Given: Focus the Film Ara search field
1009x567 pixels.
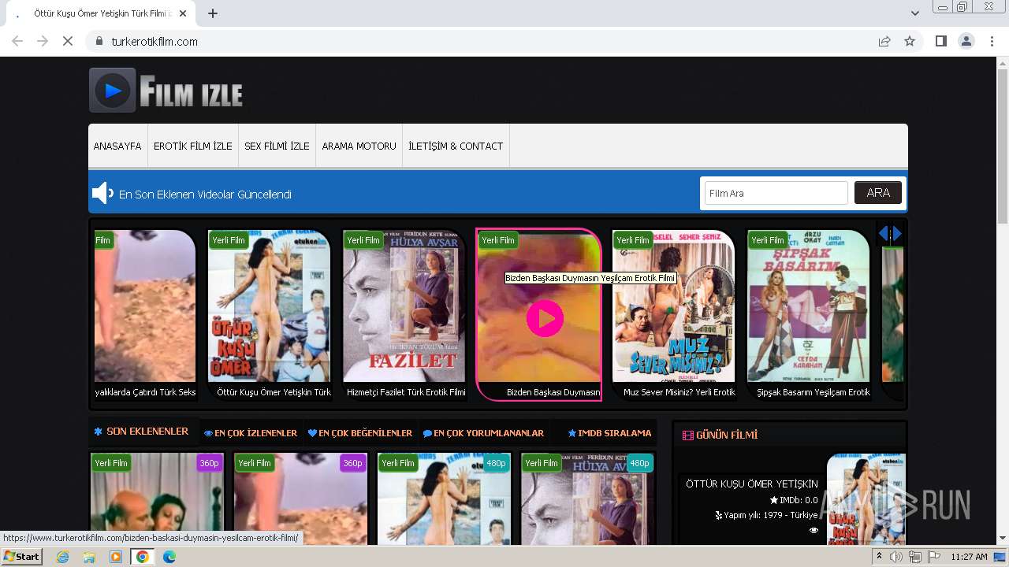Looking at the screenshot, I should [x=776, y=193].
